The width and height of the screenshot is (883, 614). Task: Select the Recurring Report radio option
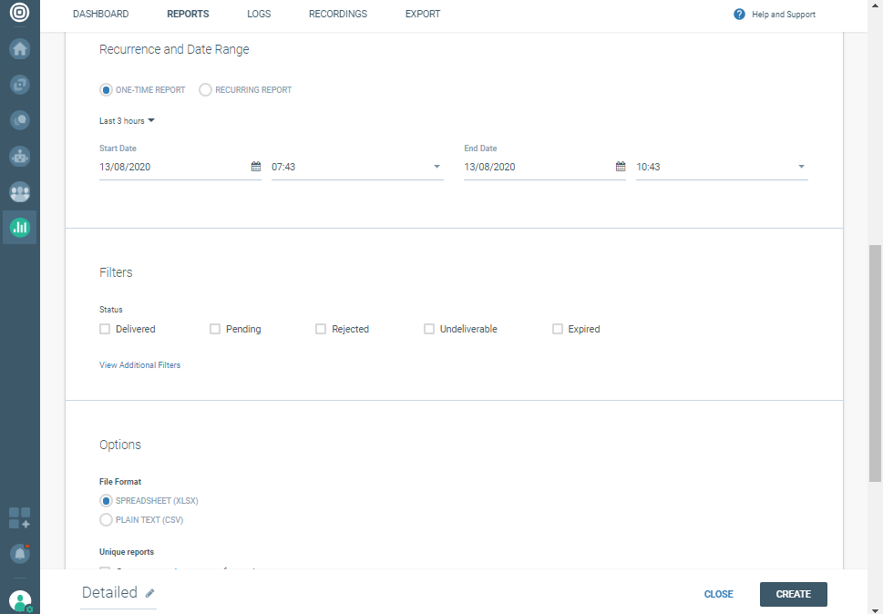click(x=205, y=90)
